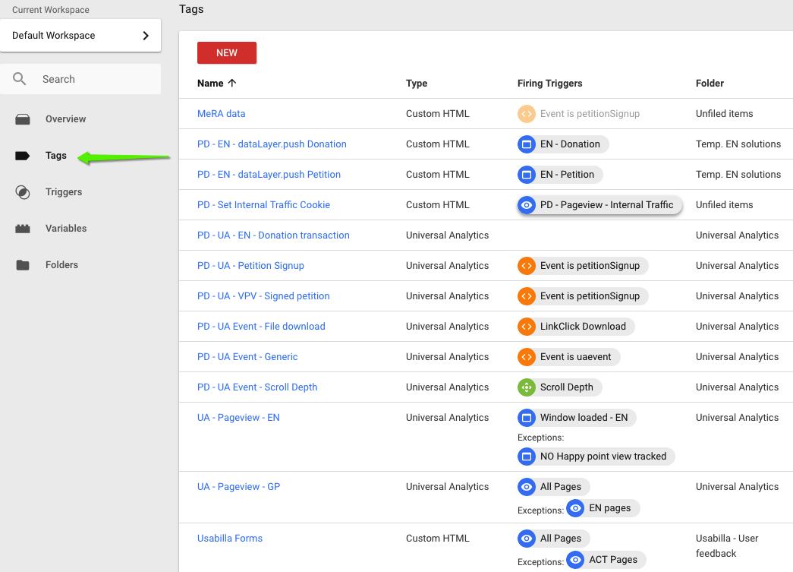Click the Tags page heading
The width and height of the screenshot is (793, 572).
click(x=191, y=9)
